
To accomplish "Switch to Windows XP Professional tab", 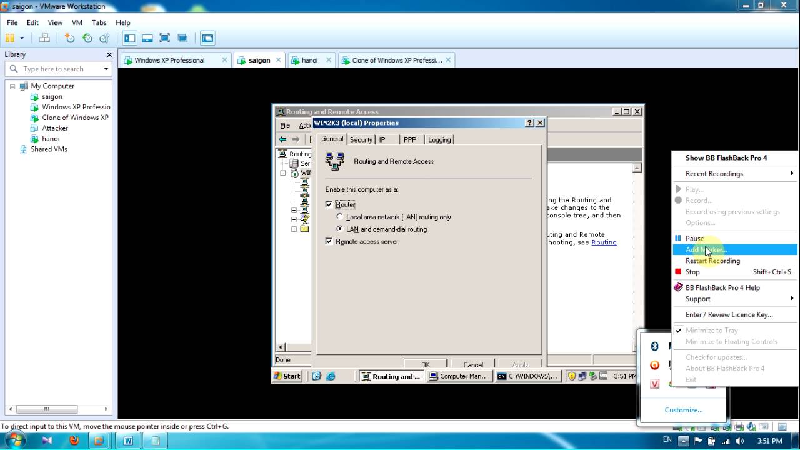I will tap(169, 60).
